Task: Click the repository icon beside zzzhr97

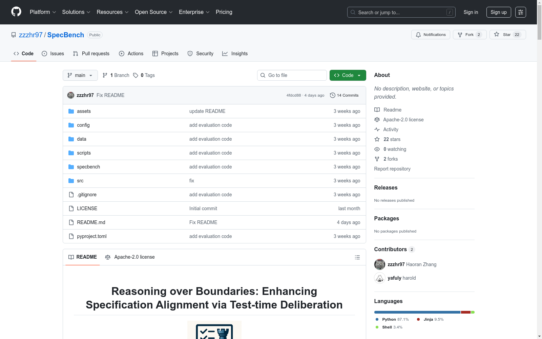Action: 14,35
